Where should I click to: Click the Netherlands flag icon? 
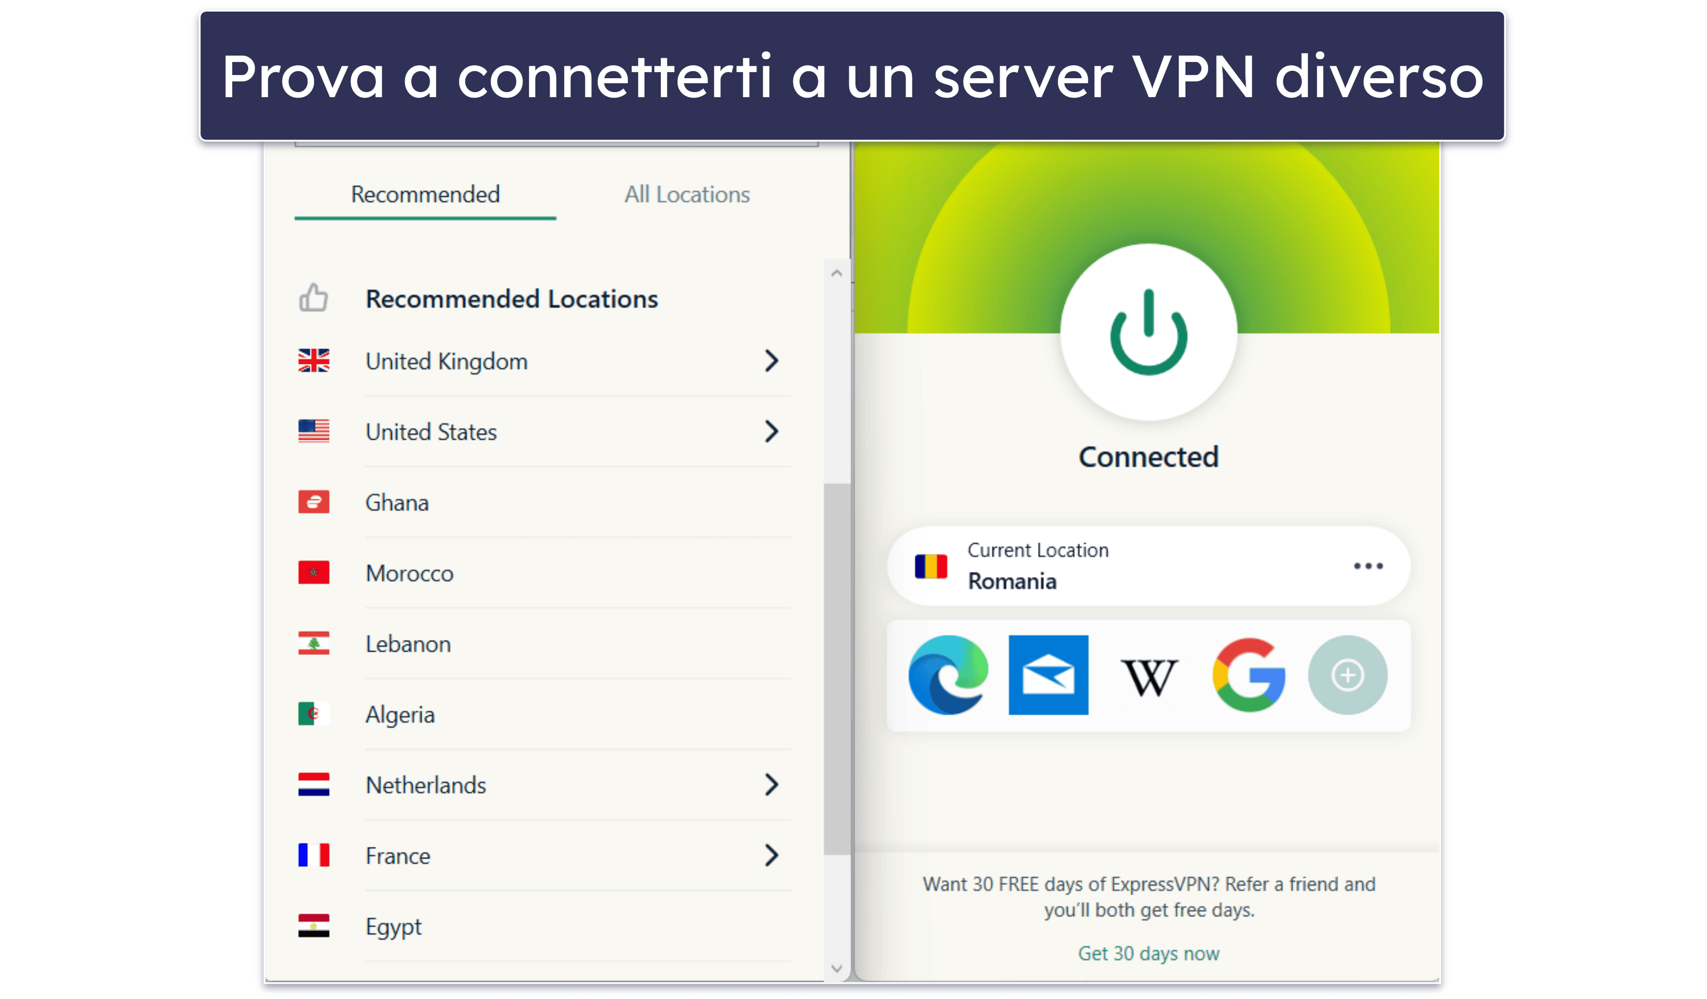click(x=314, y=784)
